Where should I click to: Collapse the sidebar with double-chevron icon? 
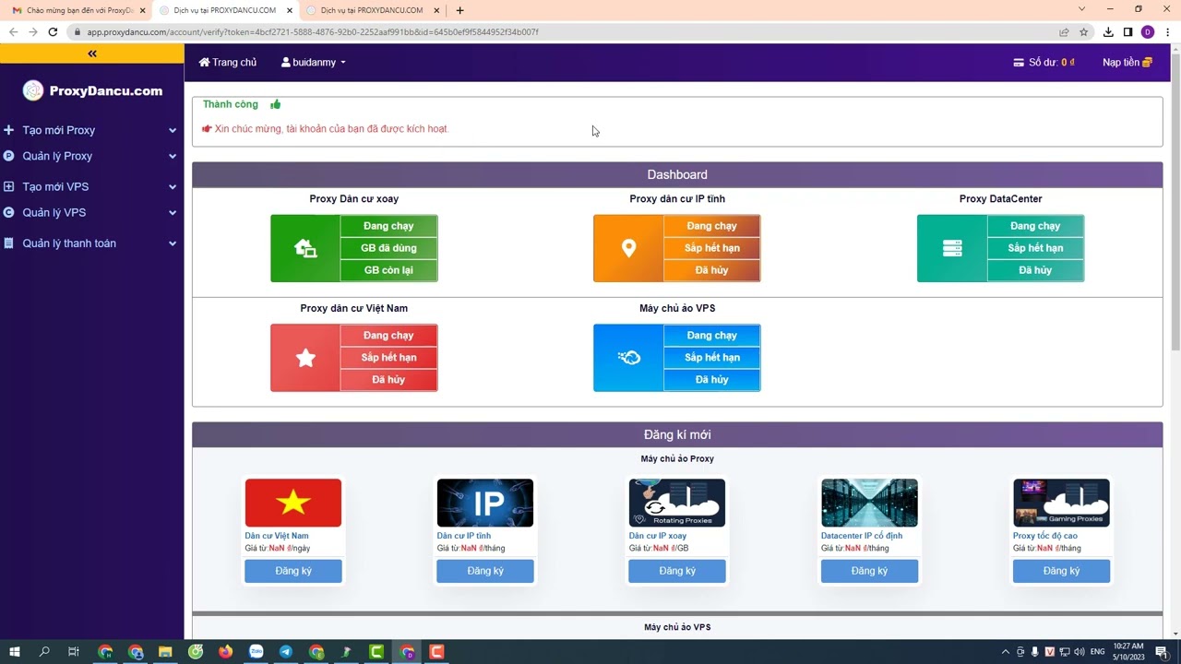(x=92, y=53)
